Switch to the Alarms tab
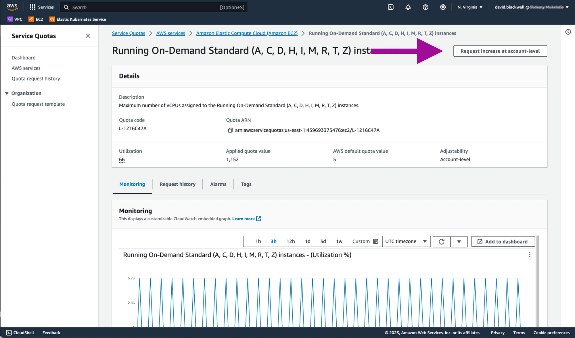This screenshot has width=575, height=338. pyautogui.click(x=218, y=184)
